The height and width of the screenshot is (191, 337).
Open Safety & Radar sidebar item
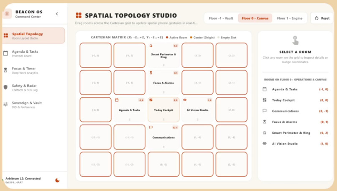[x=34, y=87]
